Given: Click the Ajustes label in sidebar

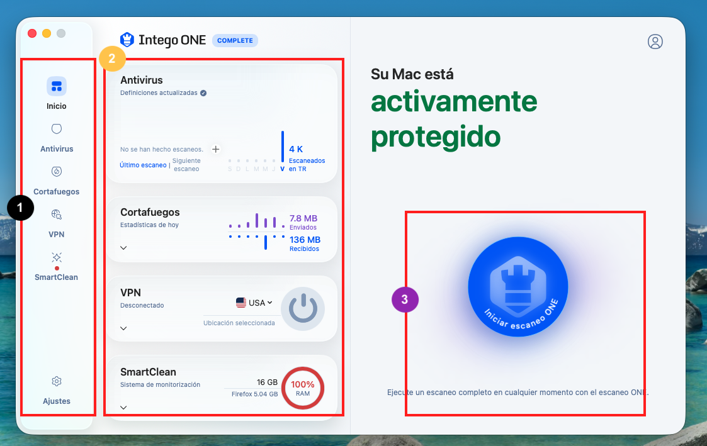Looking at the screenshot, I should pyautogui.click(x=57, y=401).
